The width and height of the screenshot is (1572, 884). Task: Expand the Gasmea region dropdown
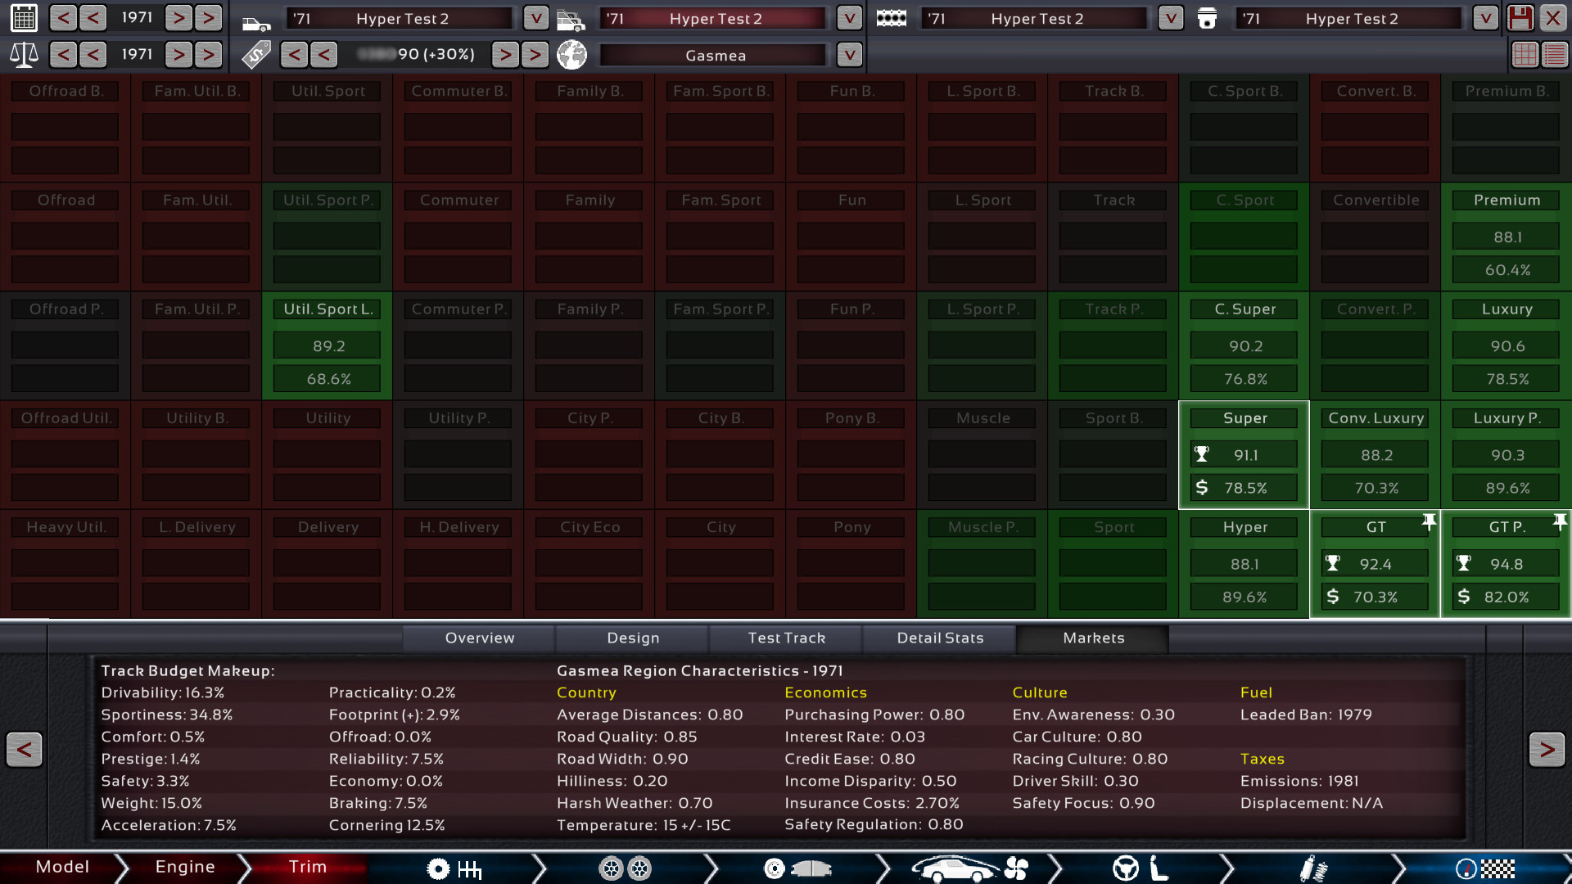click(849, 55)
